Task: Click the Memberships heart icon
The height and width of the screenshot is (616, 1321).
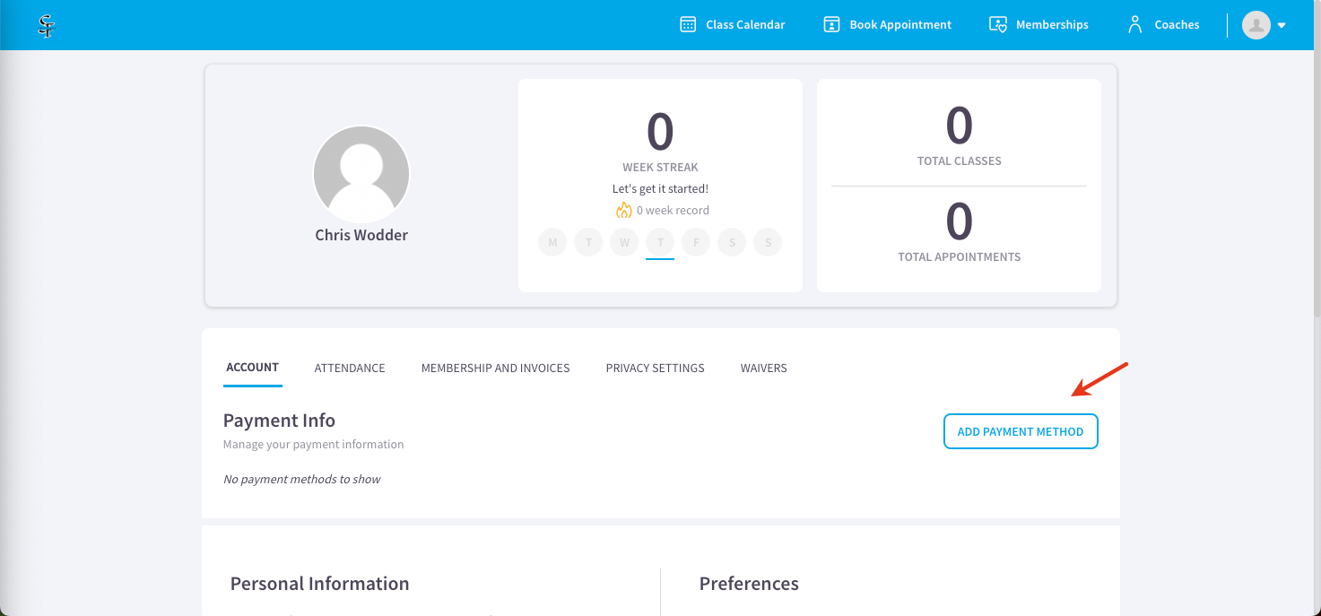Action: (997, 24)
